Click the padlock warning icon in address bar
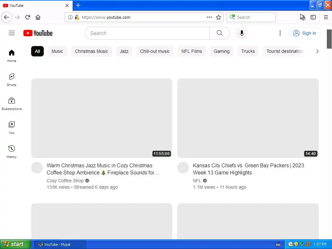 click(x=77, y=18)
